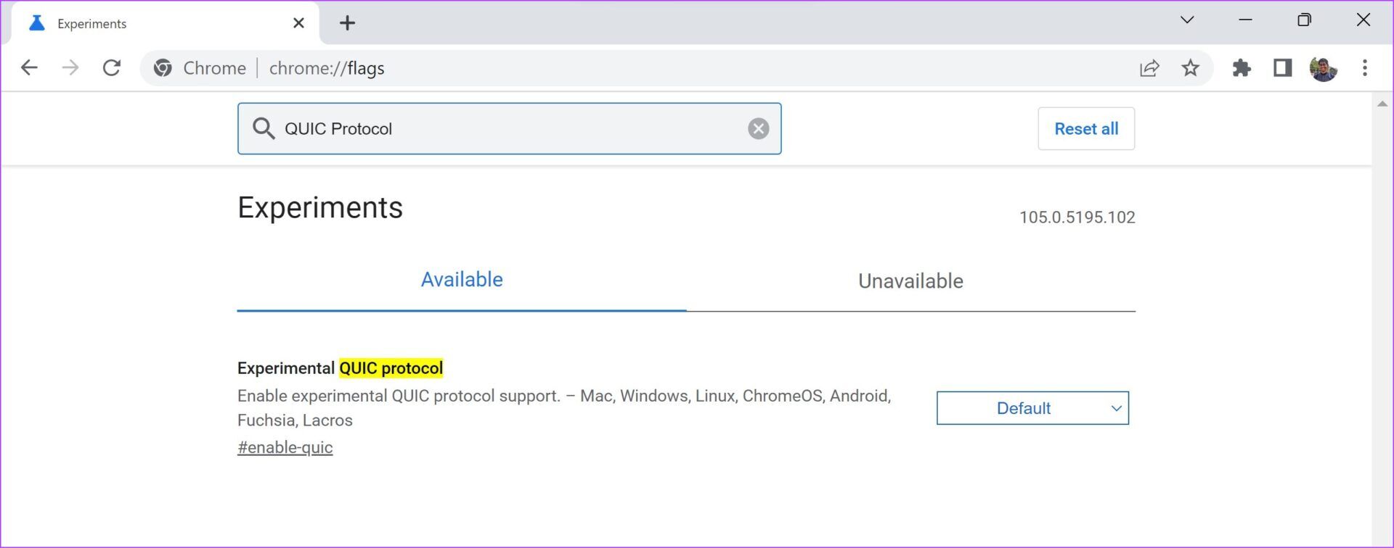The image size is (1394, 548).
Task: Open the user profile avatar
Action: [1324, 69]
